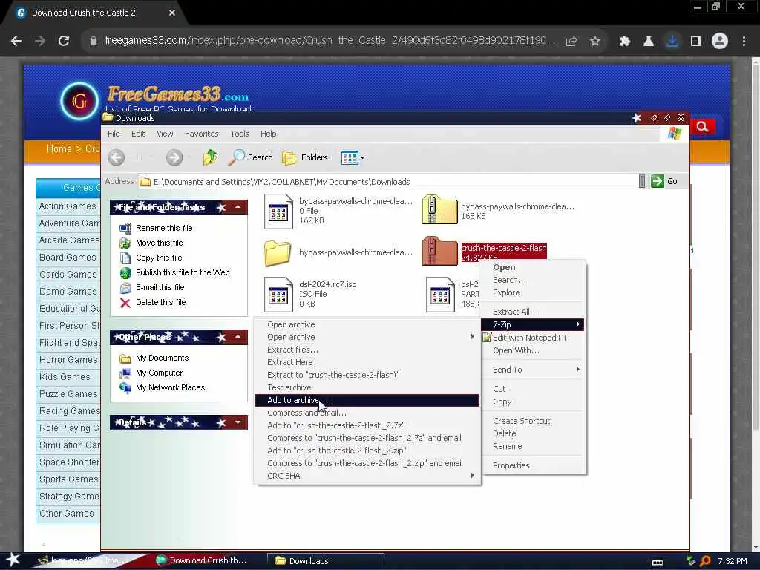Reload the freegames33 page
760x570 pixels.
coord(64,42)
